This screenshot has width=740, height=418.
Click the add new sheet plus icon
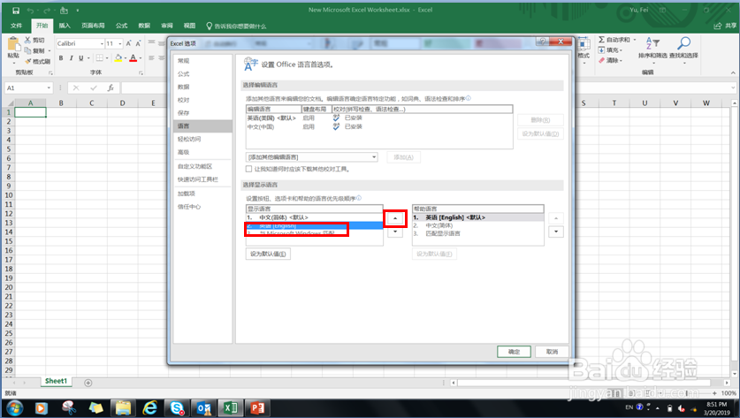(88, 383)
